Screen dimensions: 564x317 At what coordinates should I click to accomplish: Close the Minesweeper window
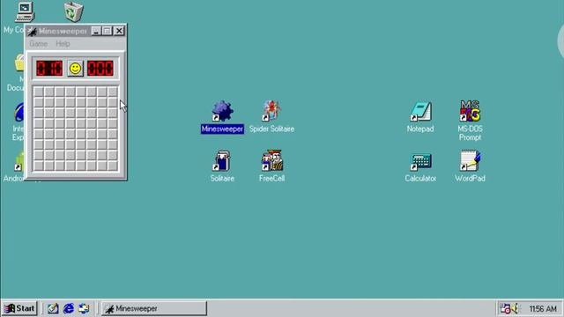point(119,31)
